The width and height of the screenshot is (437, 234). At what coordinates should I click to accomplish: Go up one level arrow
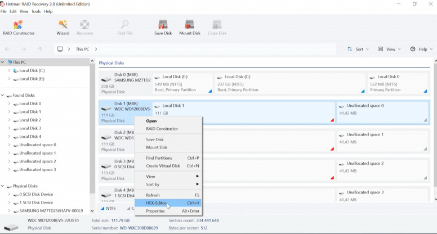point(40,49)
